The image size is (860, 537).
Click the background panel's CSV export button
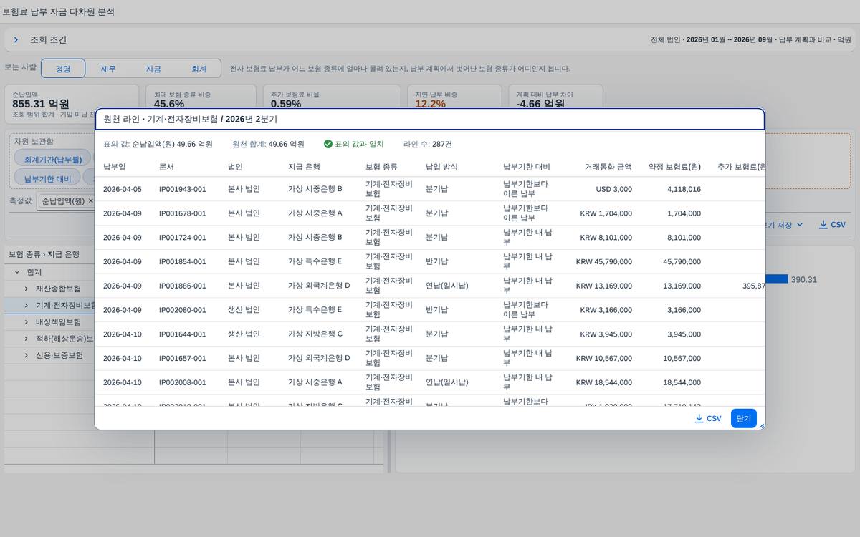[x=832, y=225]
